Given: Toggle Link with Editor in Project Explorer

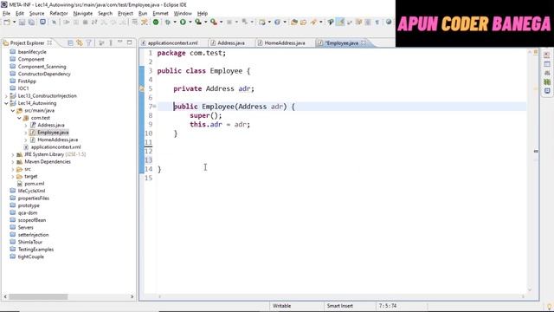Looking at the screenshot, I should tap(80, 42).
